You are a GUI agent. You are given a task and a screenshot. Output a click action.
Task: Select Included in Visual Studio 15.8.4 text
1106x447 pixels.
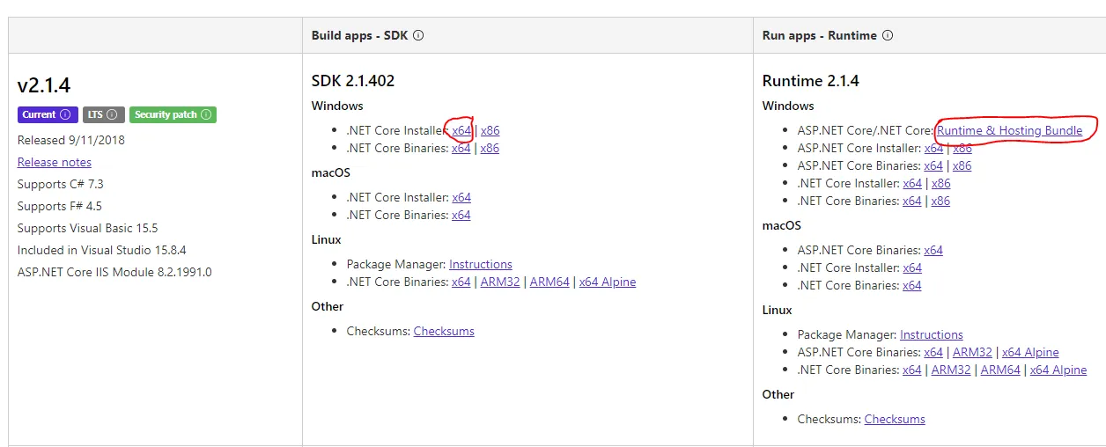click(x=102, y=250)
